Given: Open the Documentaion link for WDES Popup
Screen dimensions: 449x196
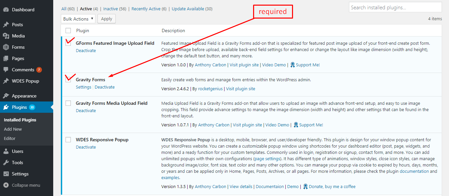Looking at the screenshot, I should [270, 187].
